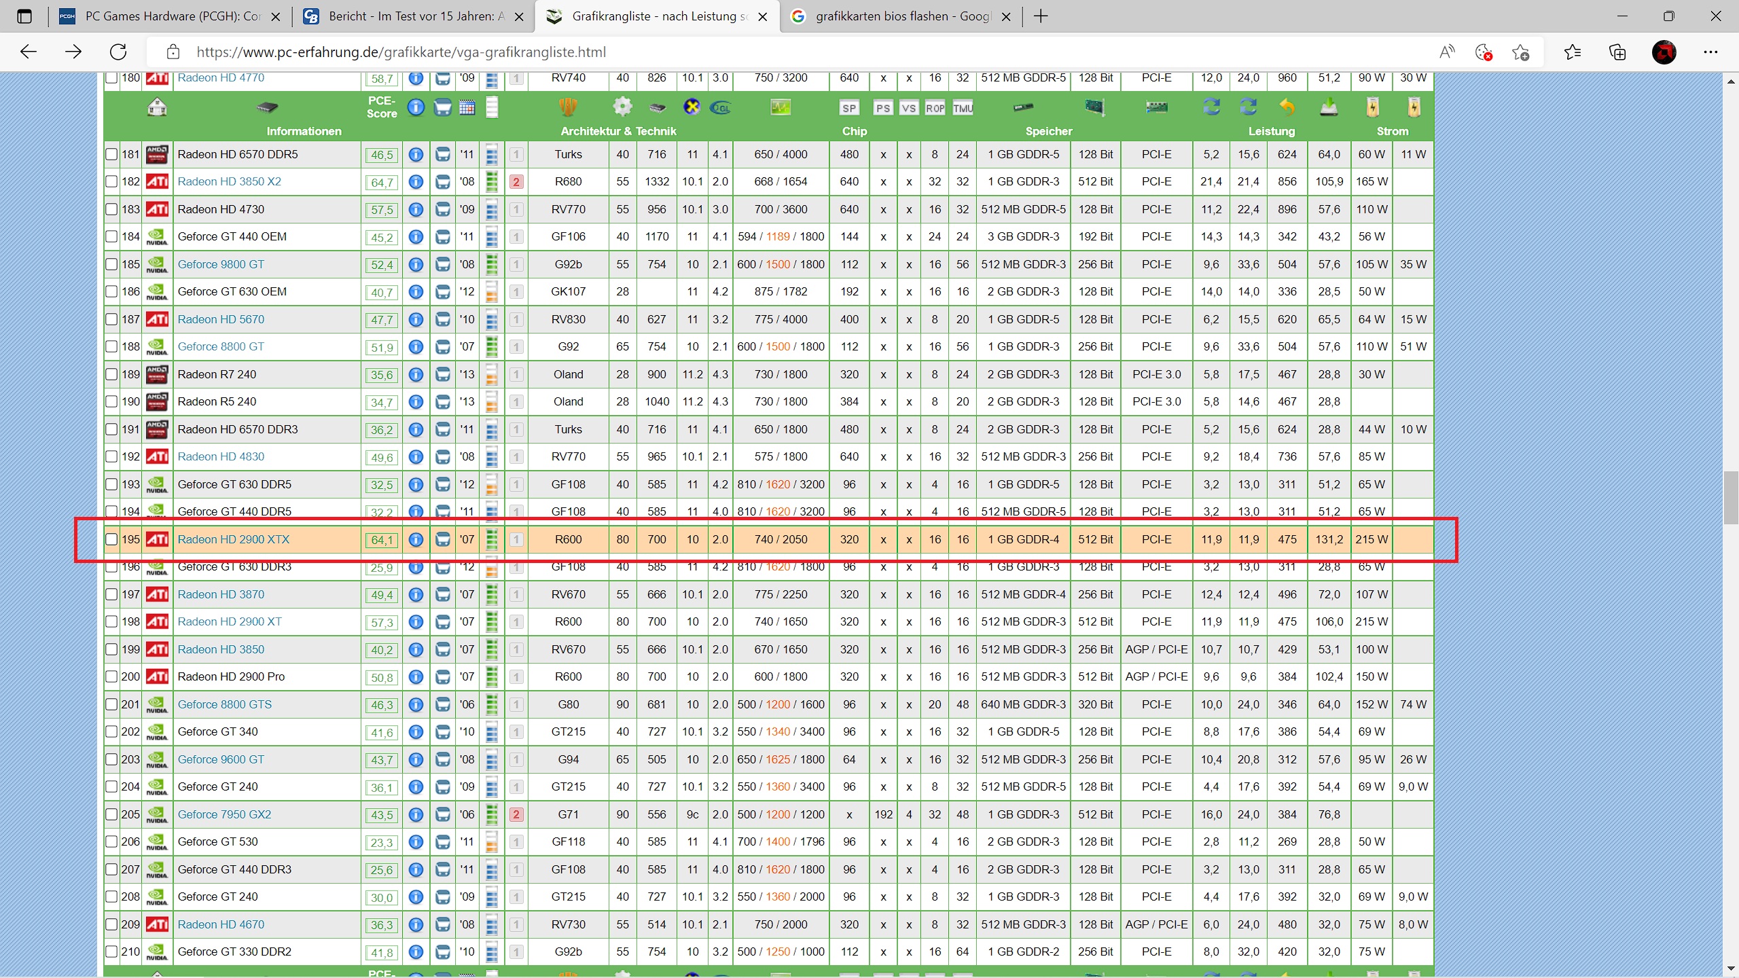The height and width of the screenshot is (978, 1739).
Task: Open Edge Settings and more menu
Action: click(1710, 52)
